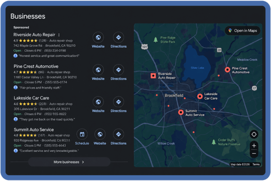Screen dimensions: 271x181
Task: Open Riverside Auto Repair listing title
Action: (x=34, y=35)
